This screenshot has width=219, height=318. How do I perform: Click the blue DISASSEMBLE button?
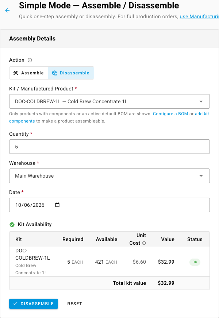[x=34, y=304]
